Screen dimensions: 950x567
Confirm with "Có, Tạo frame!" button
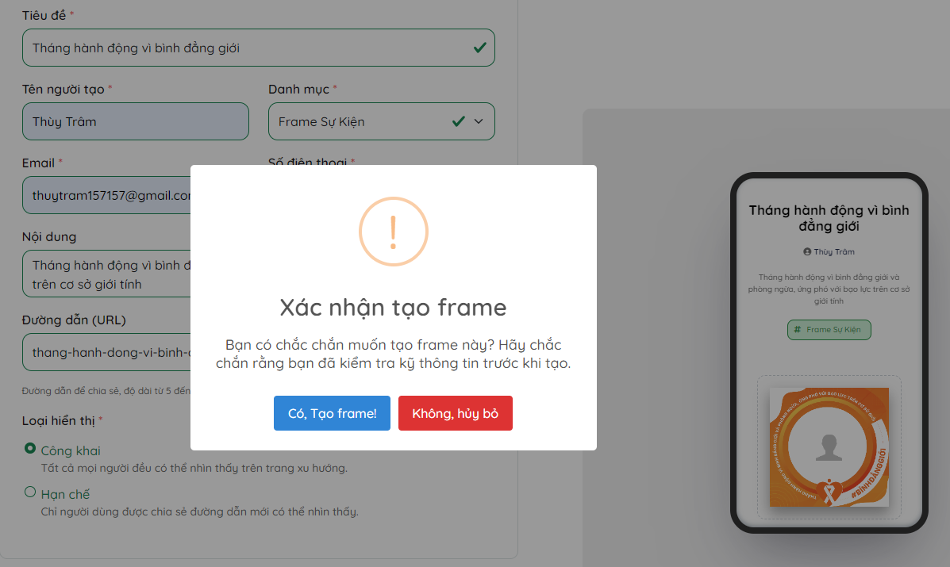[x=332, y=413]
